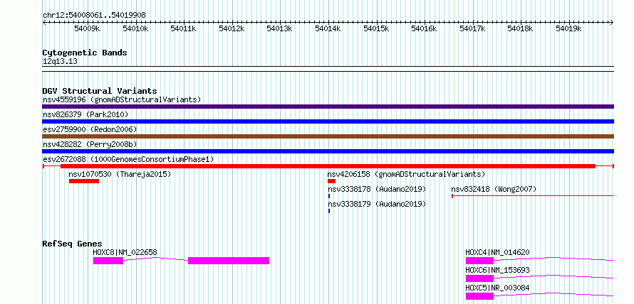Click the 54019k ruler tick label
This screenshot has width=634, height=304.
[568, 28]
